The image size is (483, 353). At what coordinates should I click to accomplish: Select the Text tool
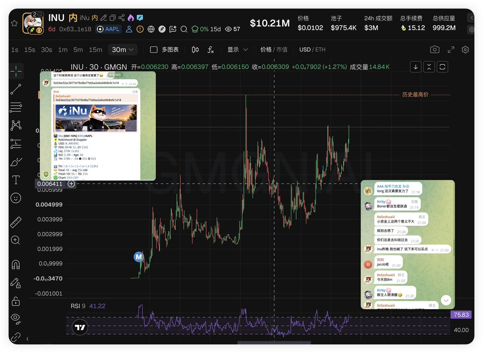[16, 180]
